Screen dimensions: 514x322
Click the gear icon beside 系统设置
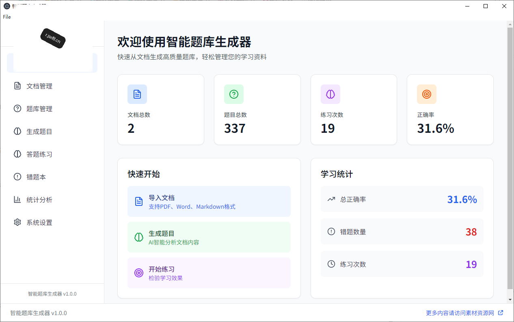pyautogui.click(x=17, y=223)
